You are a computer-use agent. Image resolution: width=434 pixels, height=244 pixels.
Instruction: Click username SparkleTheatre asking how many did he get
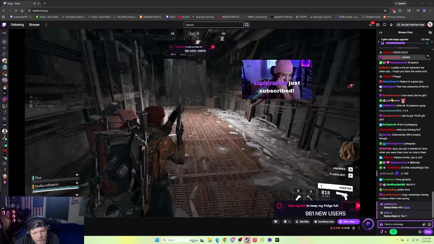(392, 96)
